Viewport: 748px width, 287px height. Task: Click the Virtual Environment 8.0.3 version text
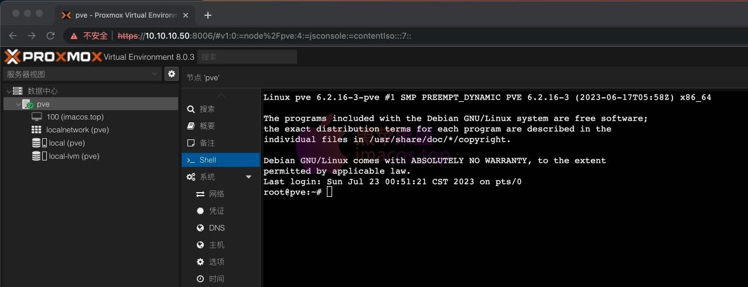coord(149,57)
